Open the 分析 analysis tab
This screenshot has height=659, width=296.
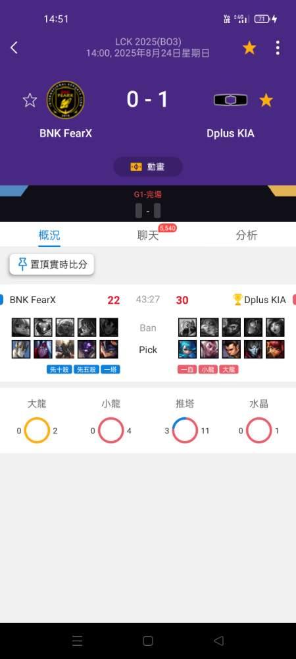coord(247,235)
